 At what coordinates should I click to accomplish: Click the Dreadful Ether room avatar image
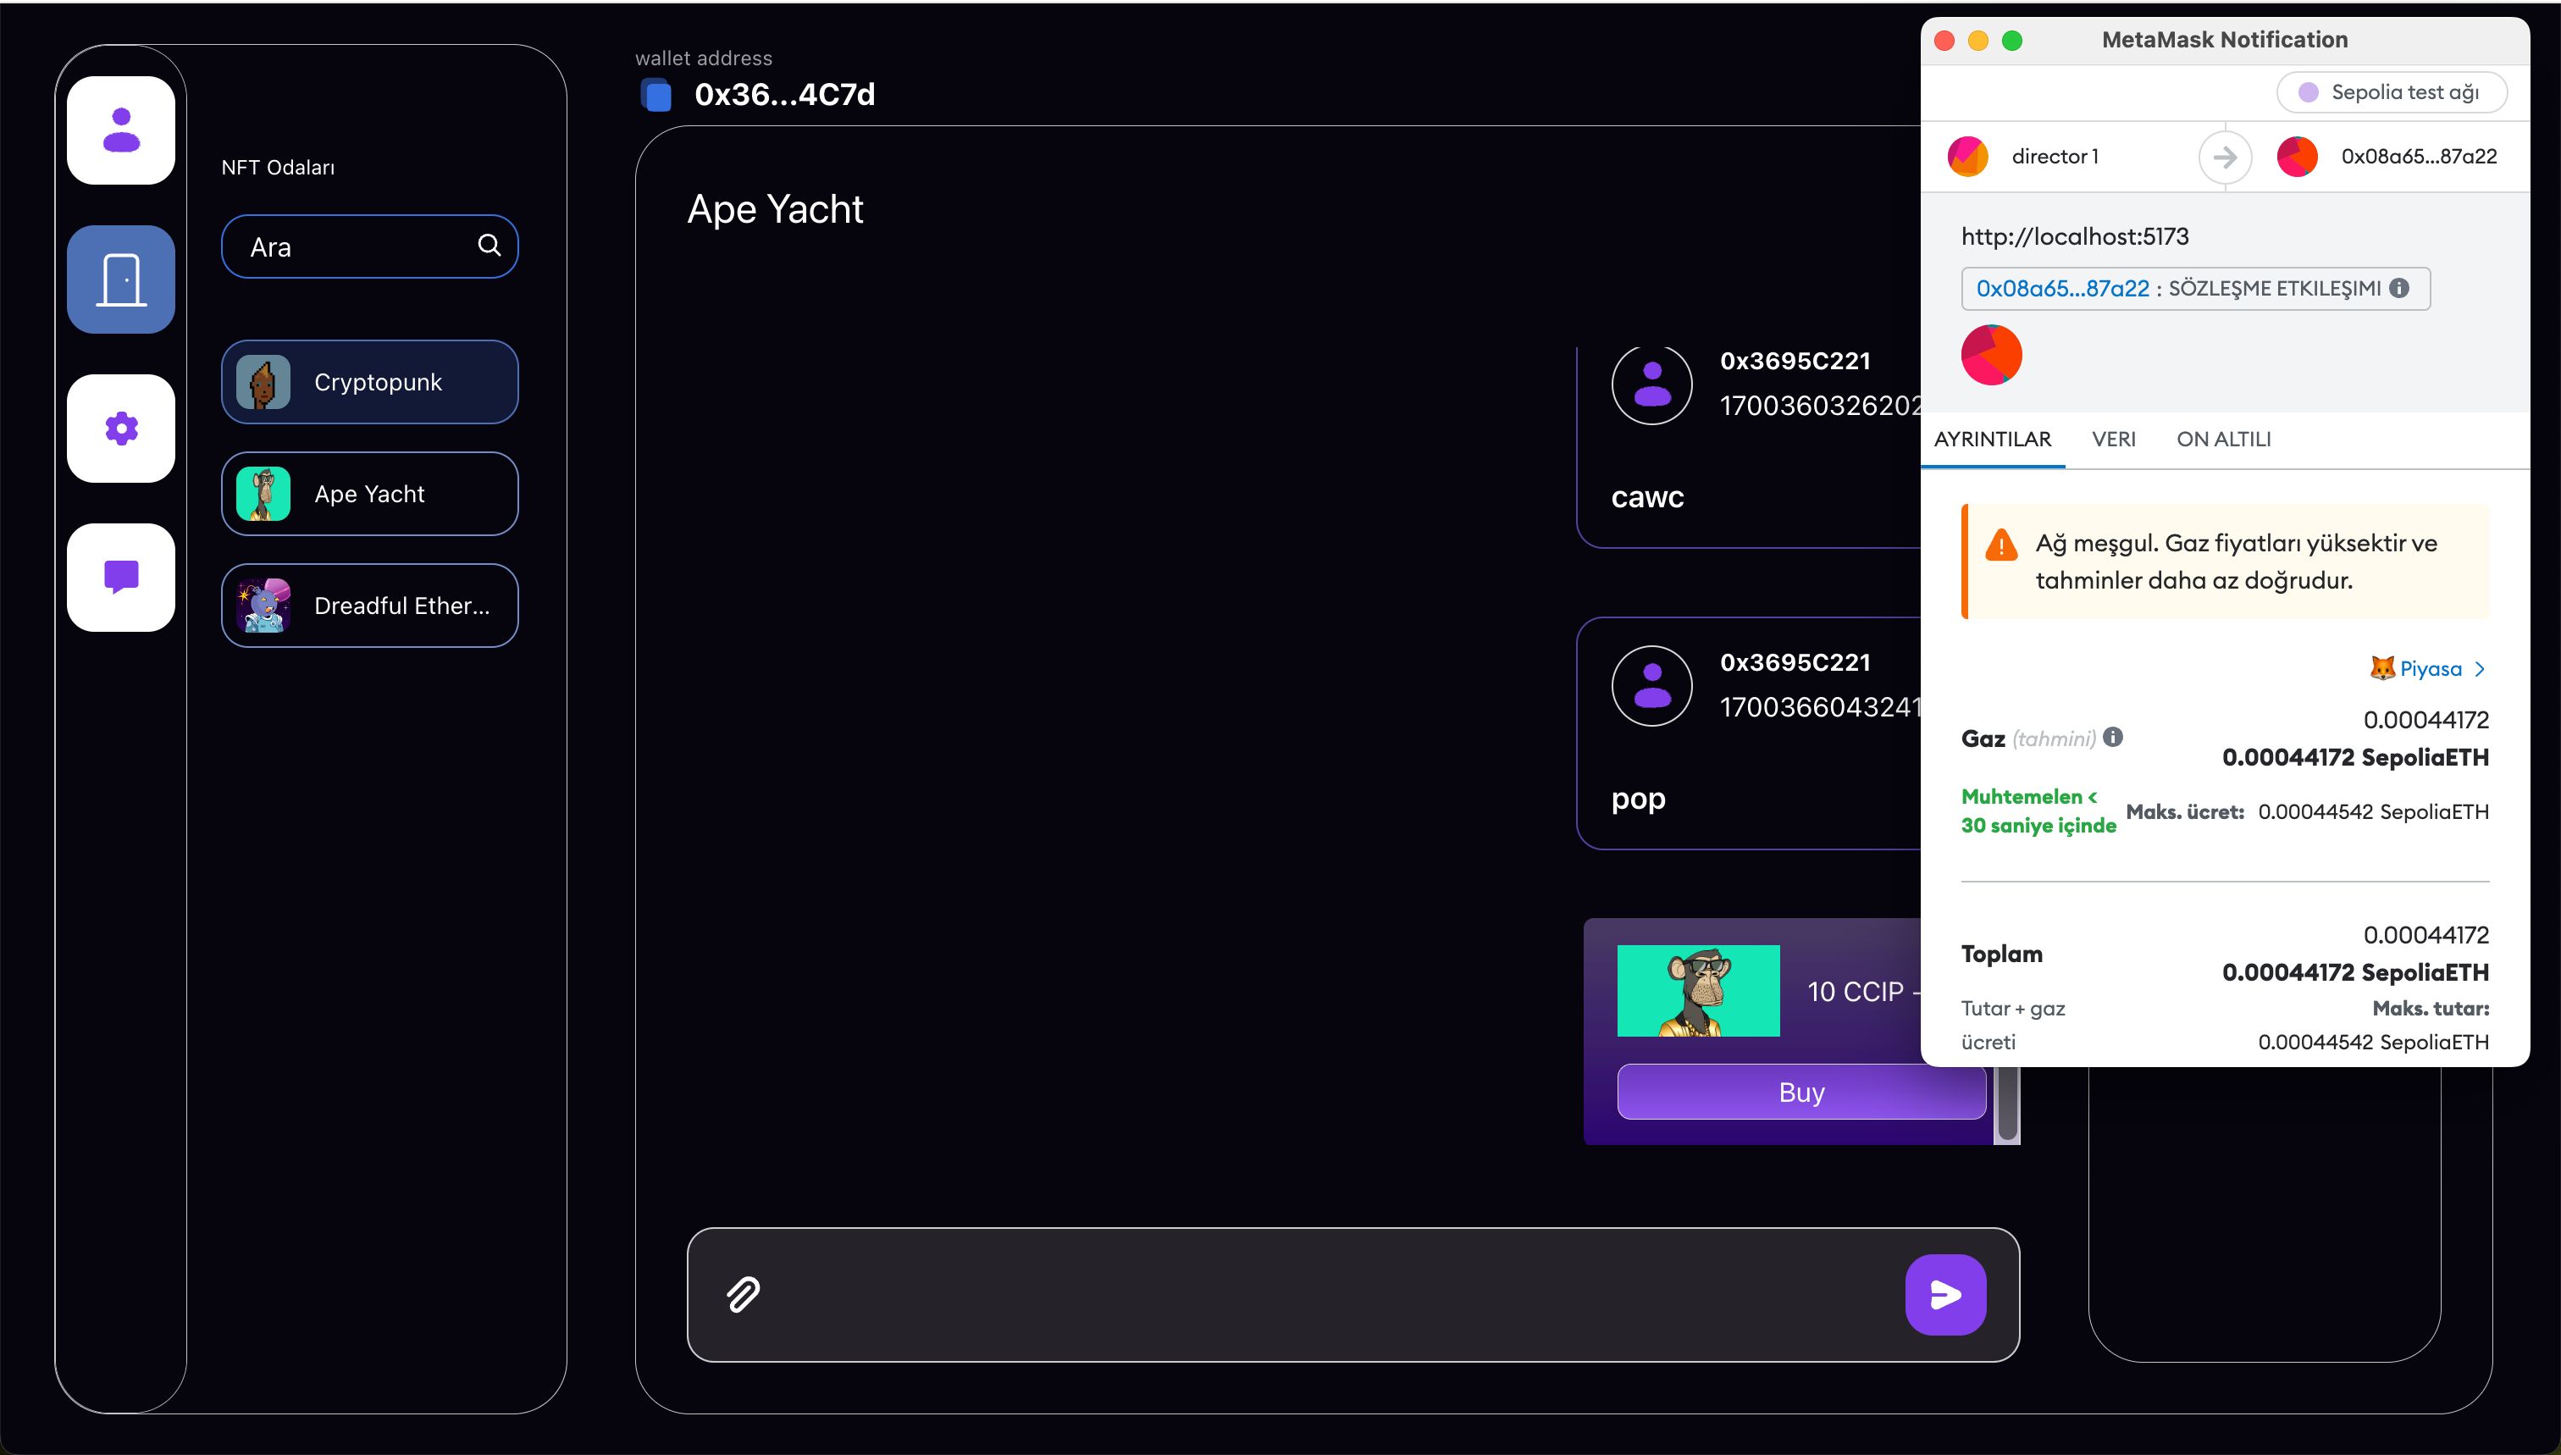click(x=263, y=606)
